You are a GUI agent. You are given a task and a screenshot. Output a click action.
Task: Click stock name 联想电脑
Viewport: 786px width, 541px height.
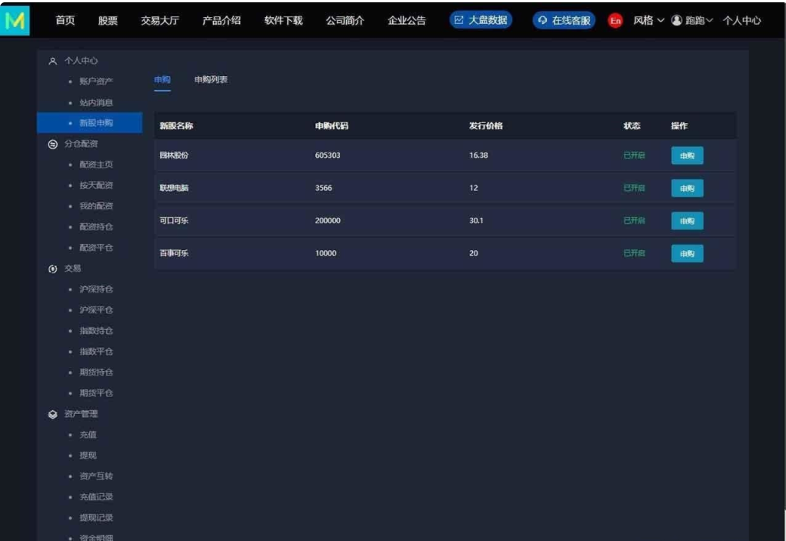pos(174,188)
